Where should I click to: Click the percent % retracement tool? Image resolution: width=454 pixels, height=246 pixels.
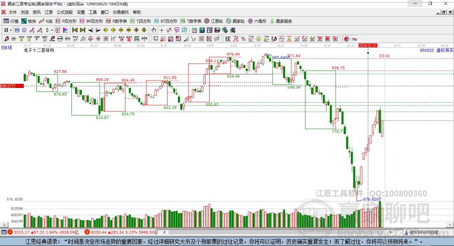point(243,39)
